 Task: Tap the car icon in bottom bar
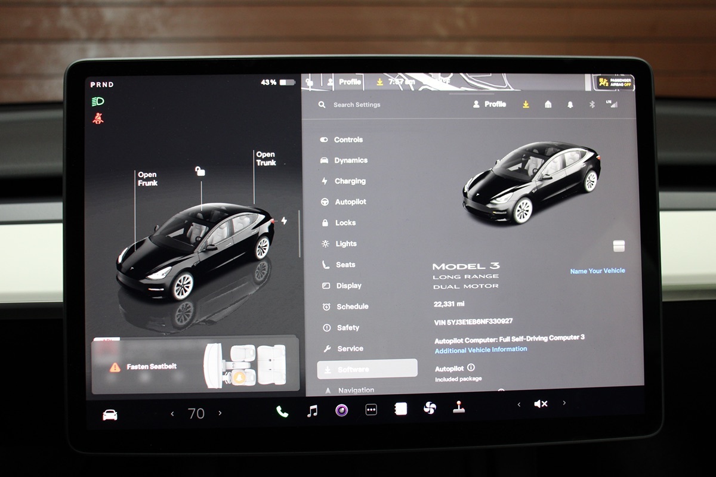(x=110, y=415)
